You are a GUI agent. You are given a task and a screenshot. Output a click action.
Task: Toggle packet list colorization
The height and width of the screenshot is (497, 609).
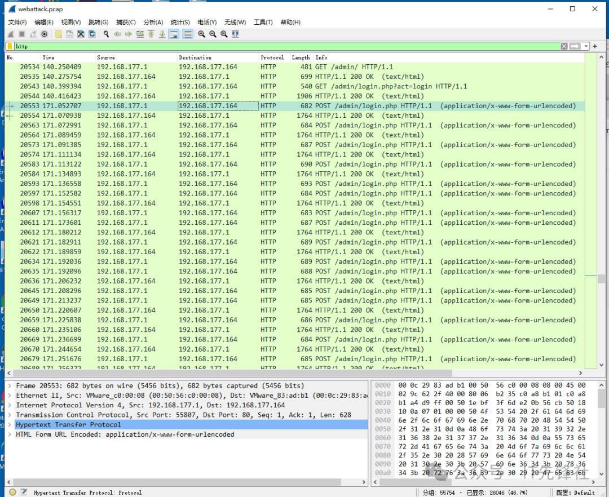coord(187,34)
